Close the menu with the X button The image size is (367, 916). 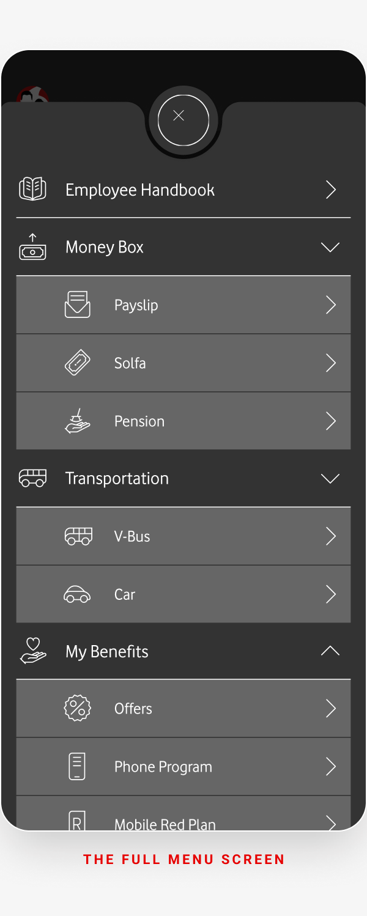[183, 120]
